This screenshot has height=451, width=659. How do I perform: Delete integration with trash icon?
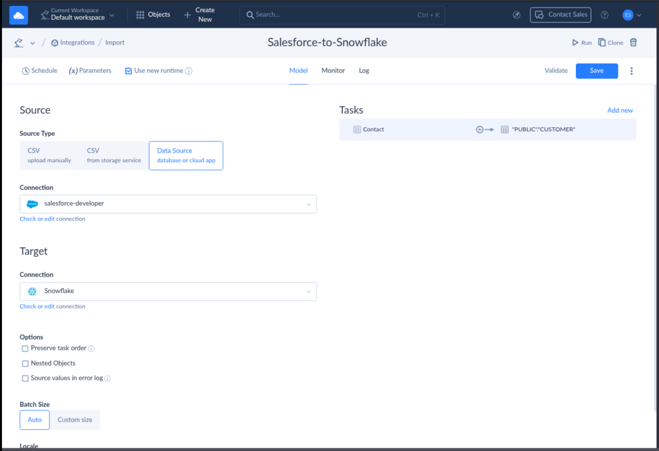point(633,42)
